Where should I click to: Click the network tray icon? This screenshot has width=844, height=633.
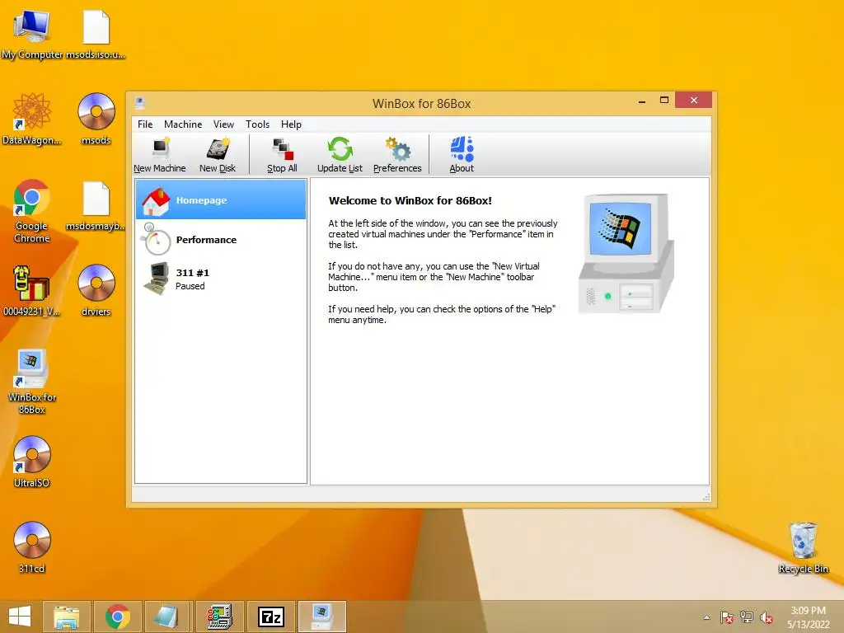click(x=747, y=617)
